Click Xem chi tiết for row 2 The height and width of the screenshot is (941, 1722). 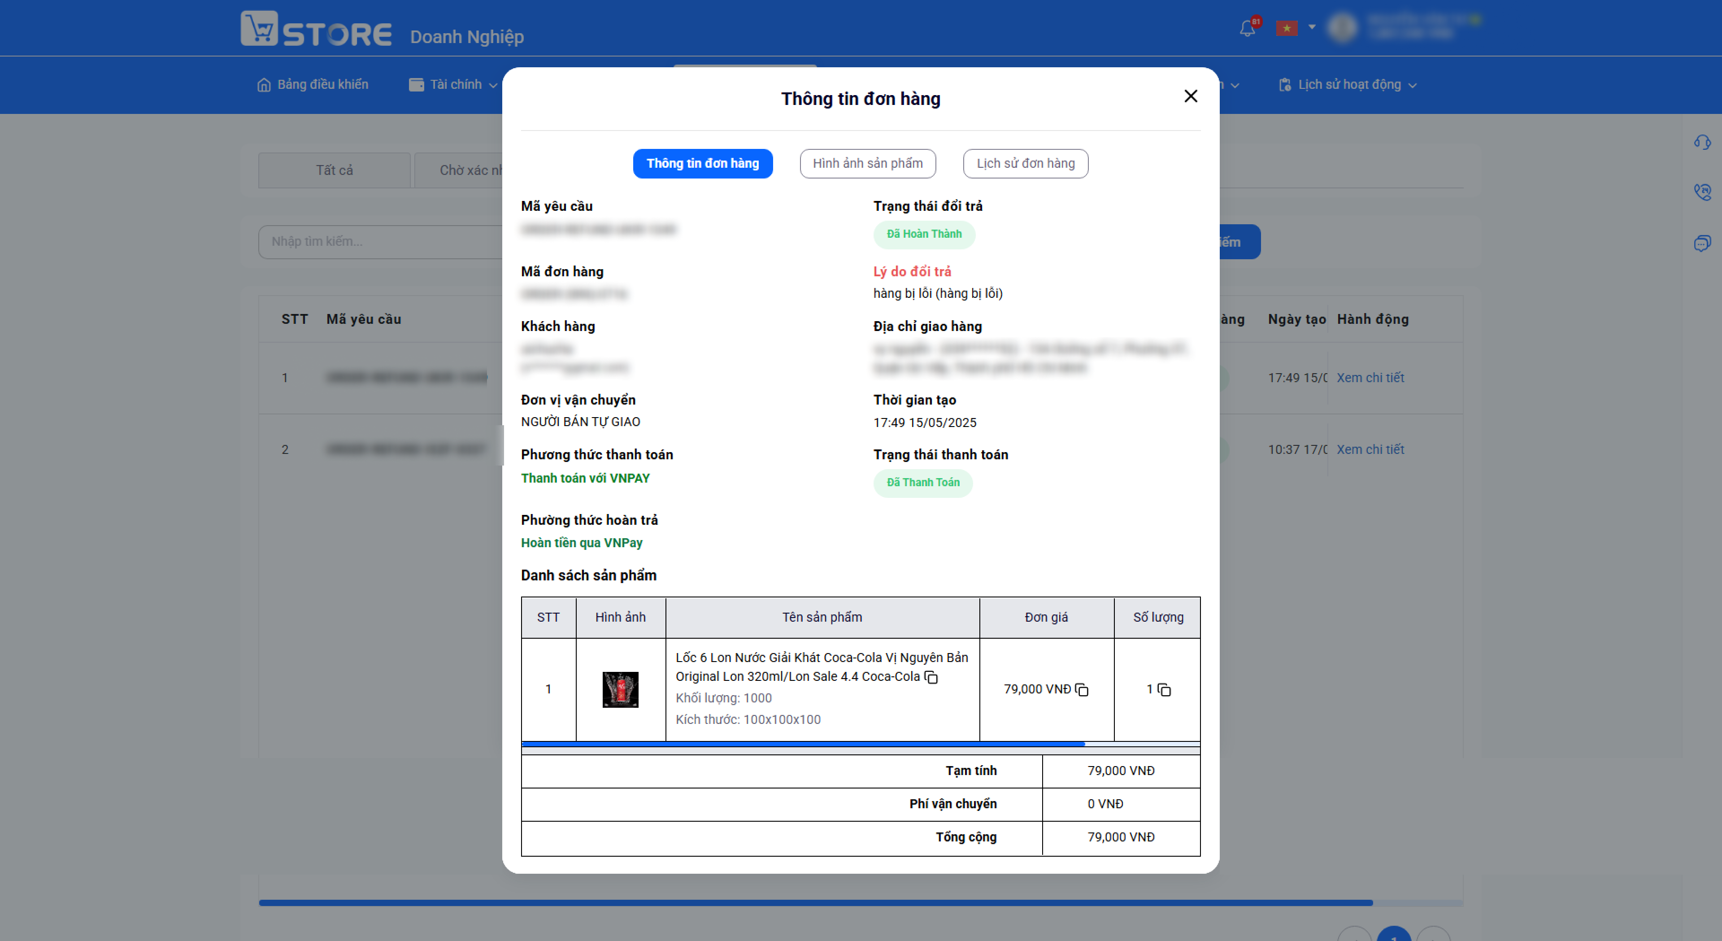(x=1370, y=449)
